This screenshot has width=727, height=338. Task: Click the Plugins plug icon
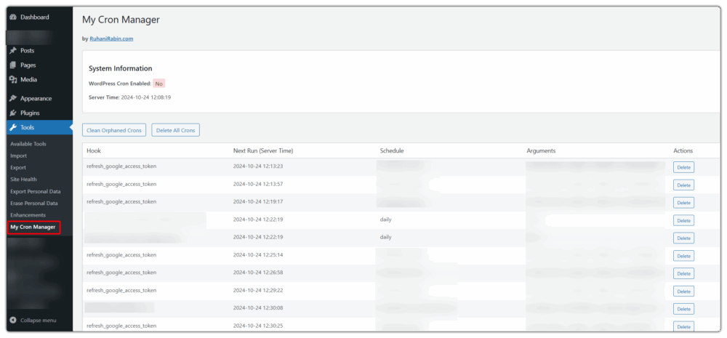click(13, 113)
